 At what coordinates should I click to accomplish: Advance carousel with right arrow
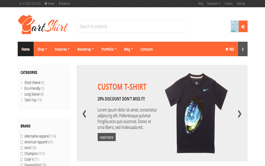pyautogui.click(x=240, y=114)
